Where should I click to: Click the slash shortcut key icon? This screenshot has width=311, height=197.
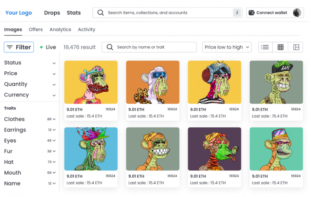(237, 13)
